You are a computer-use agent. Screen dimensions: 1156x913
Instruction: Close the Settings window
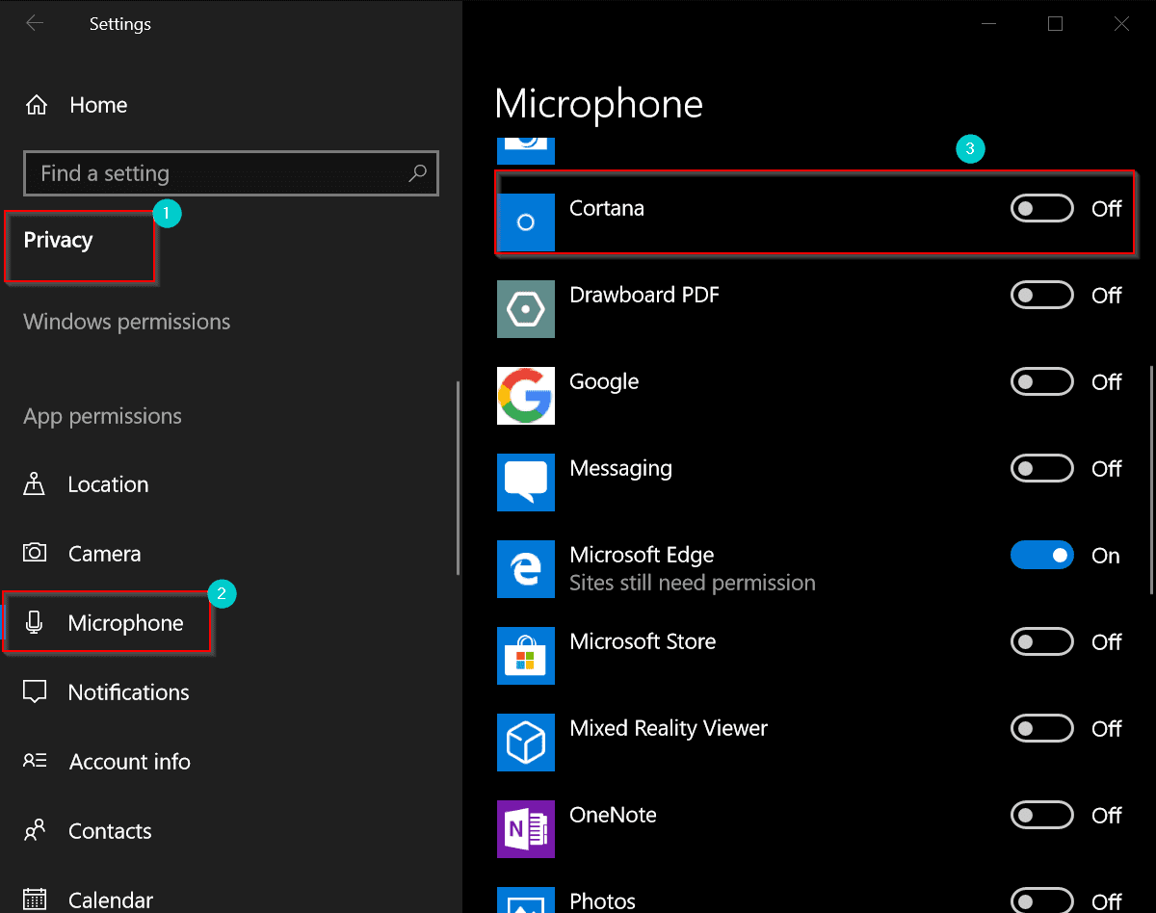(1122, 23)
